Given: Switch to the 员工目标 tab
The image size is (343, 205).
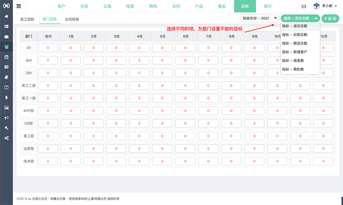Looking at the screenshot, I should 27,19.
